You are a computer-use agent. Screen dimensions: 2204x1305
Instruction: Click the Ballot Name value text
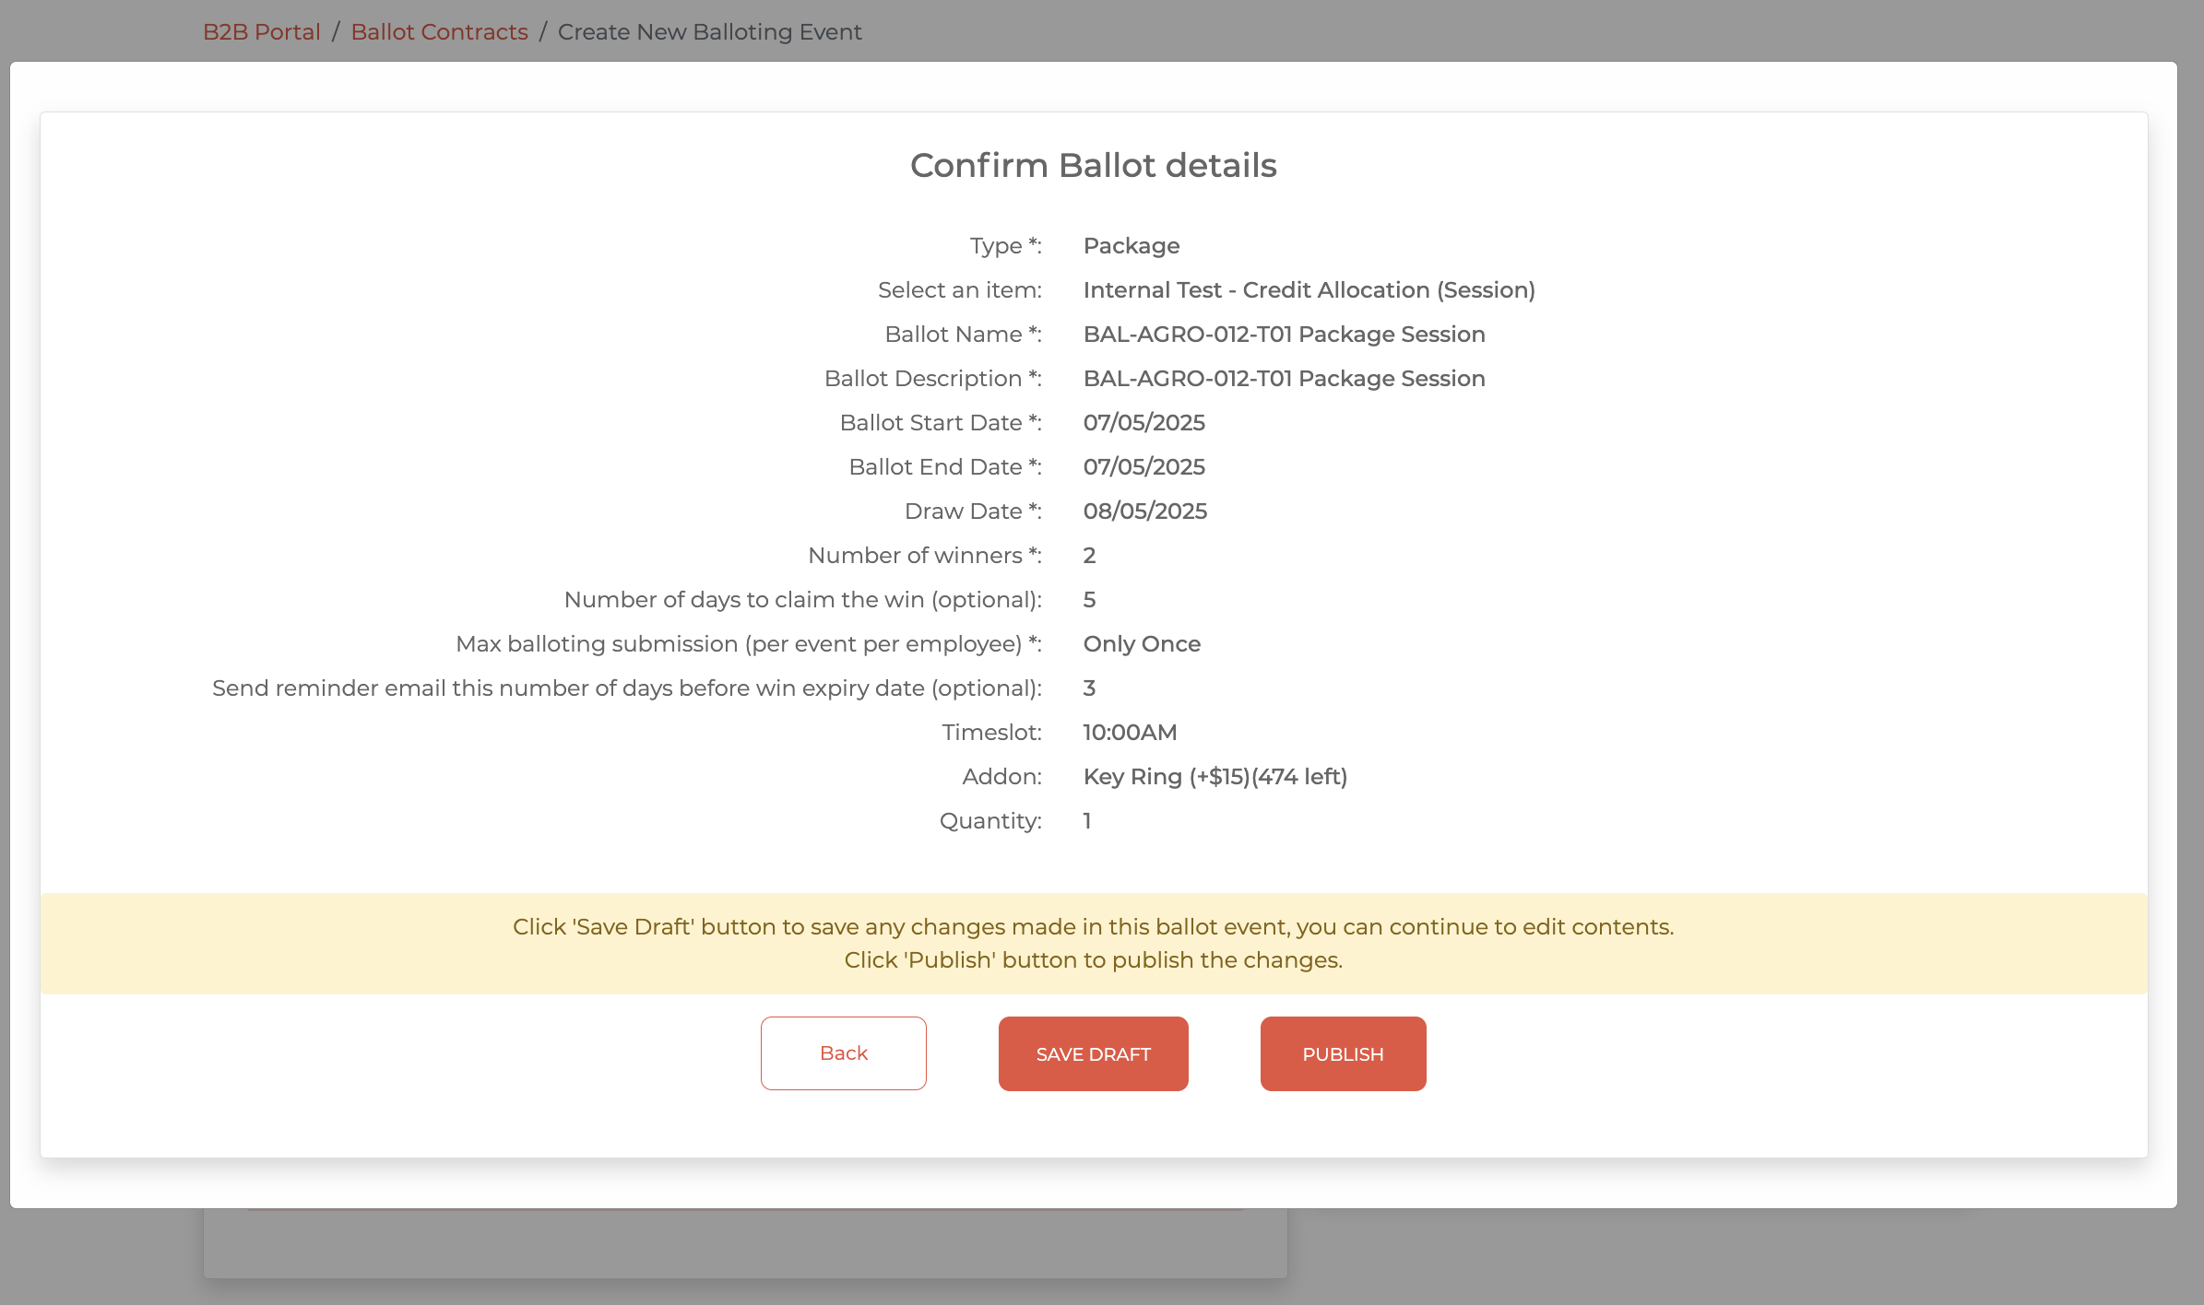point(1284,334)
